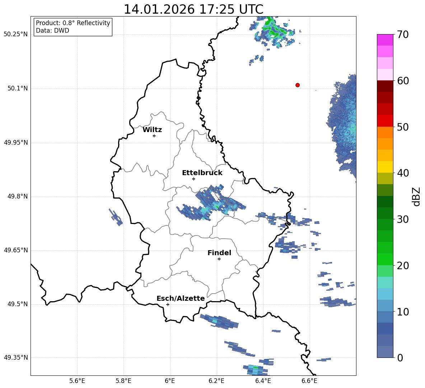Click the title 14.01.2026 17:25 UTC

pyautogui.click(x=193, y=9)
